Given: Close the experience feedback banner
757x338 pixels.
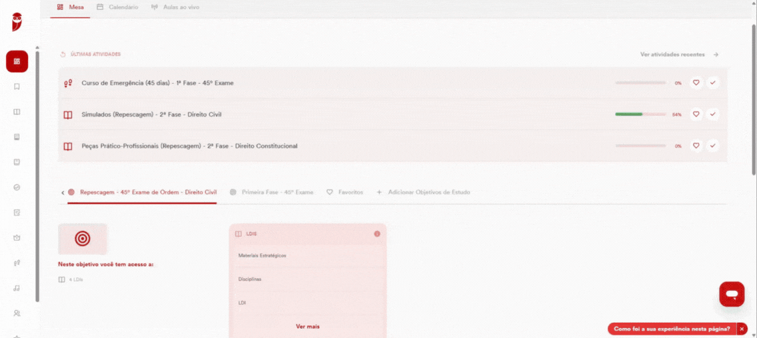Looking at the screenshot, I should pos(742,329).
